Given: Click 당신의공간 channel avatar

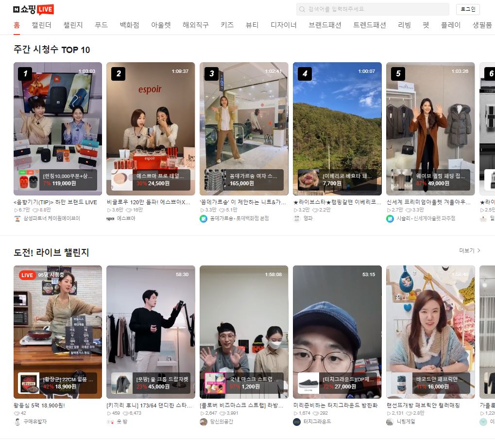Looking at the screenshot, I should coord(204,422).
